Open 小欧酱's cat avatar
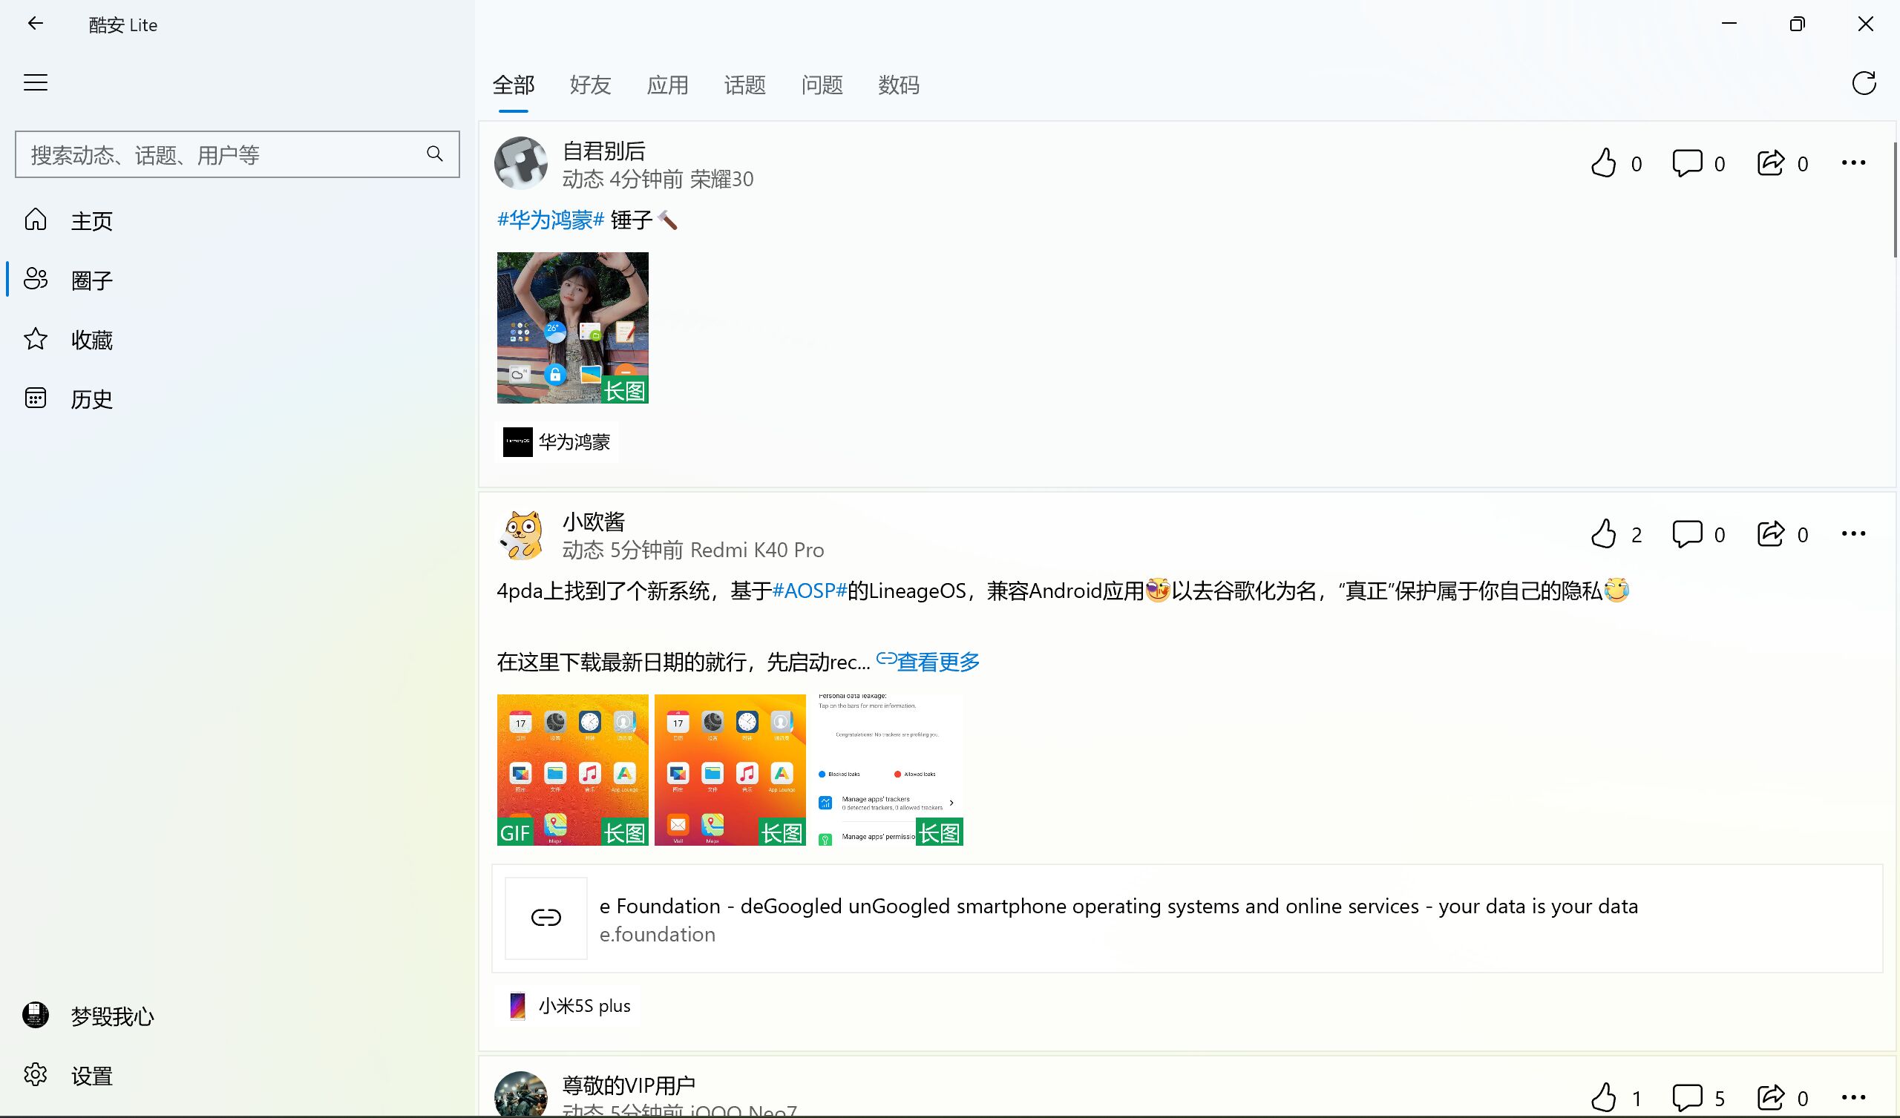The width and height of the screenshot is (1900, 1118). (x=520, y=533)
